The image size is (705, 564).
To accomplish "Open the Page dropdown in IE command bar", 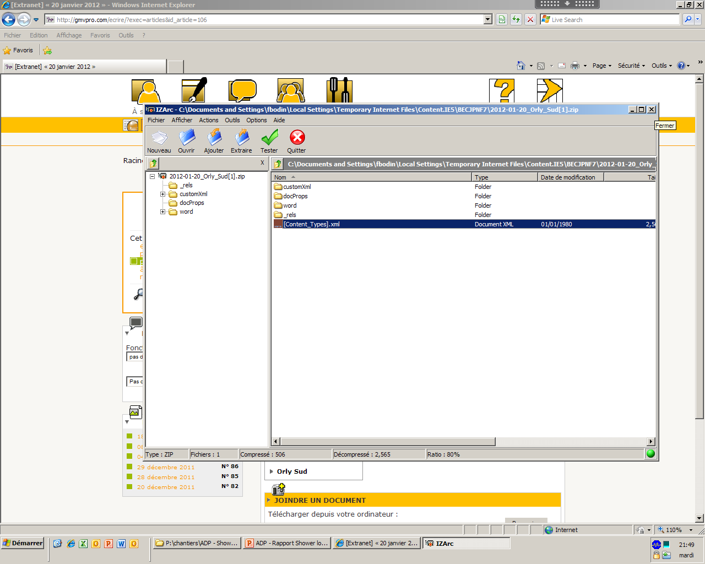I will [602, 66].
